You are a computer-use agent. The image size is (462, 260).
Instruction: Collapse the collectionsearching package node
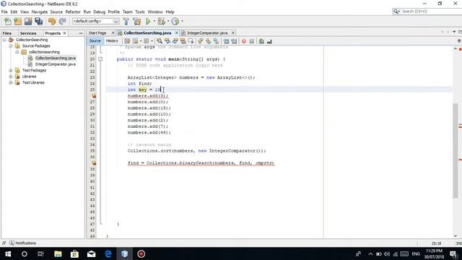17,52
